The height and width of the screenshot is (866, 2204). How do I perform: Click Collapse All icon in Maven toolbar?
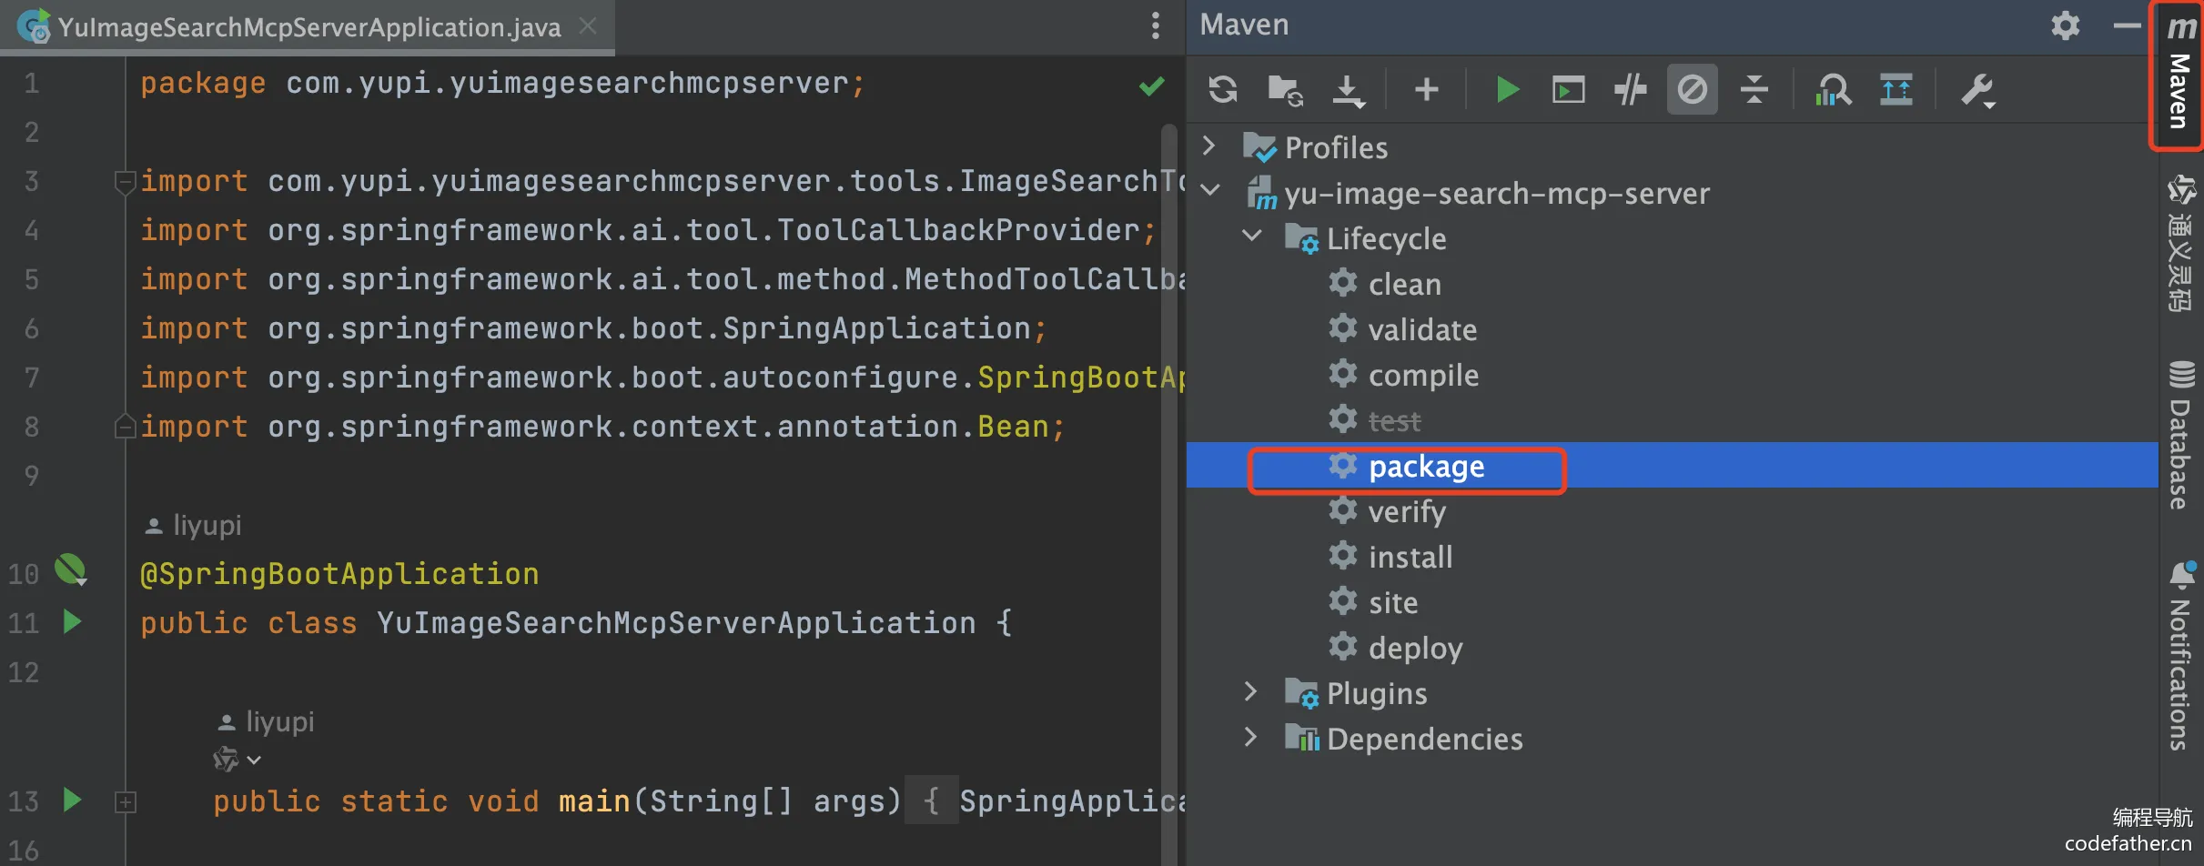(1754, 90)
